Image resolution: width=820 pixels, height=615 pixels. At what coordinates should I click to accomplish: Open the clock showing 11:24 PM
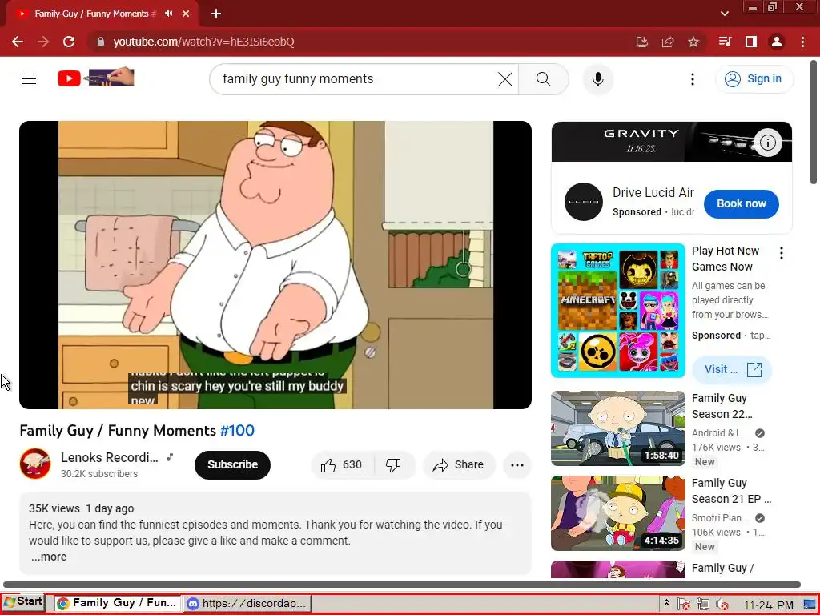(769, 605)
